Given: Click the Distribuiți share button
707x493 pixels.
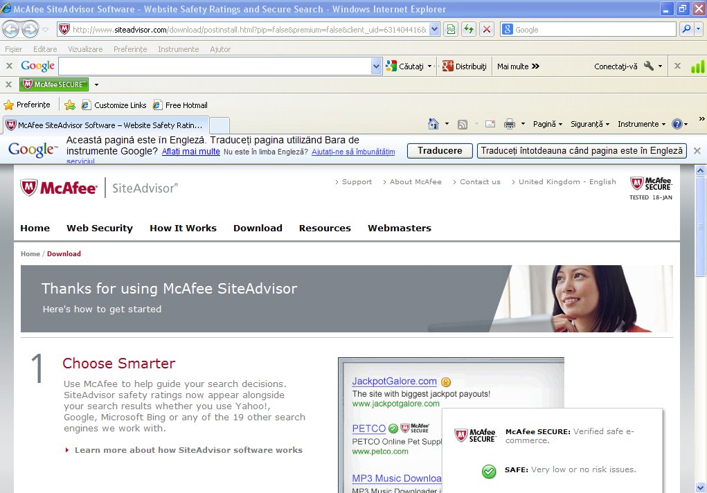Looking at the screenshot, I should (465, 66).
